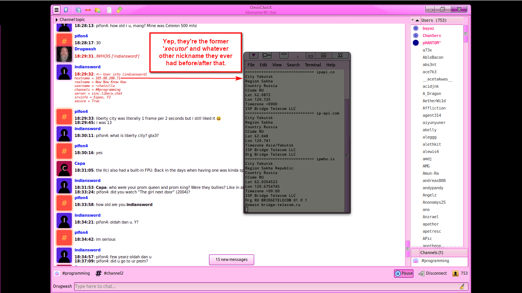The image size is (522, 293).
Task: Click the asterisk column header in Users
Action: click(413, 21)
